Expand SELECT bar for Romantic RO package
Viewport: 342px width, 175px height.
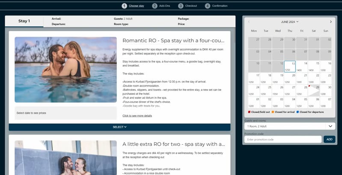pos(119,127)
